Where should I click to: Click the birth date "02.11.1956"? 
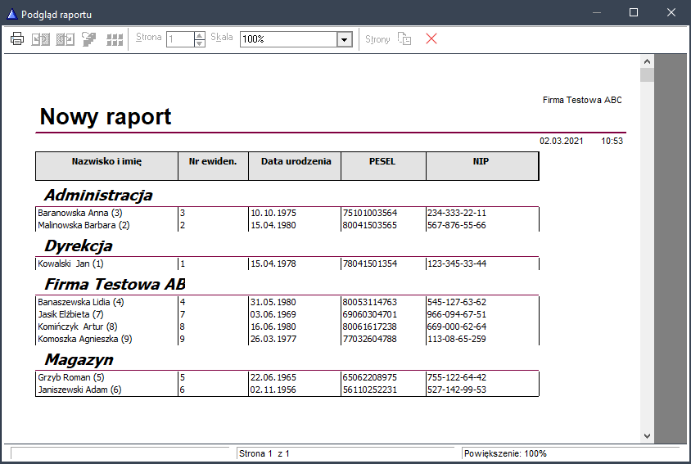273,390
